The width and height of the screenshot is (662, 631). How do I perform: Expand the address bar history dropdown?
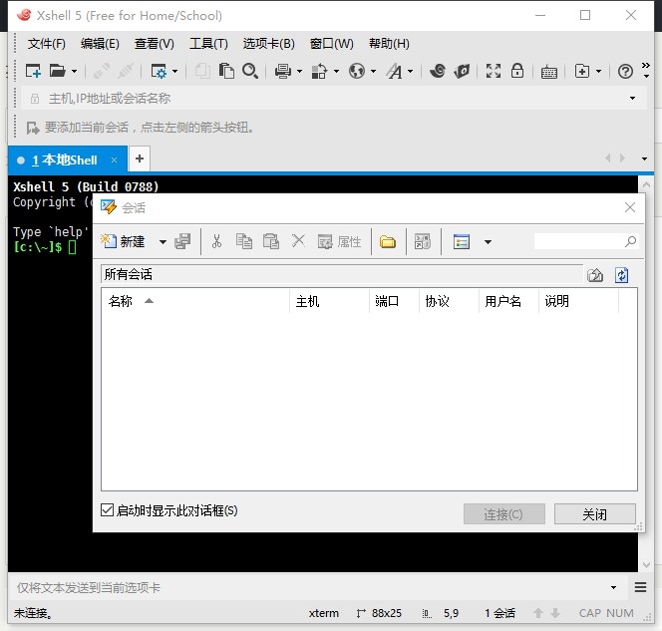click(x=632, y=99)
